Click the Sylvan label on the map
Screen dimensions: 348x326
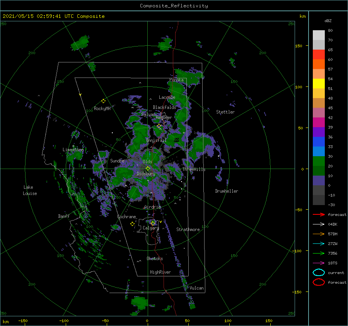(148, 114)
